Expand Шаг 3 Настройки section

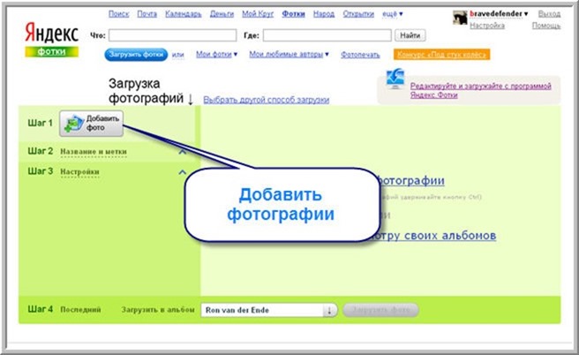(79, 172)
